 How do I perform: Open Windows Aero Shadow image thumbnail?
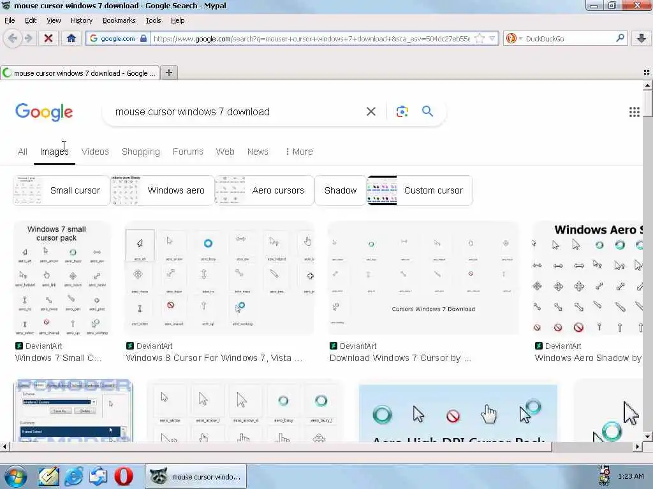tap(587, 279)
